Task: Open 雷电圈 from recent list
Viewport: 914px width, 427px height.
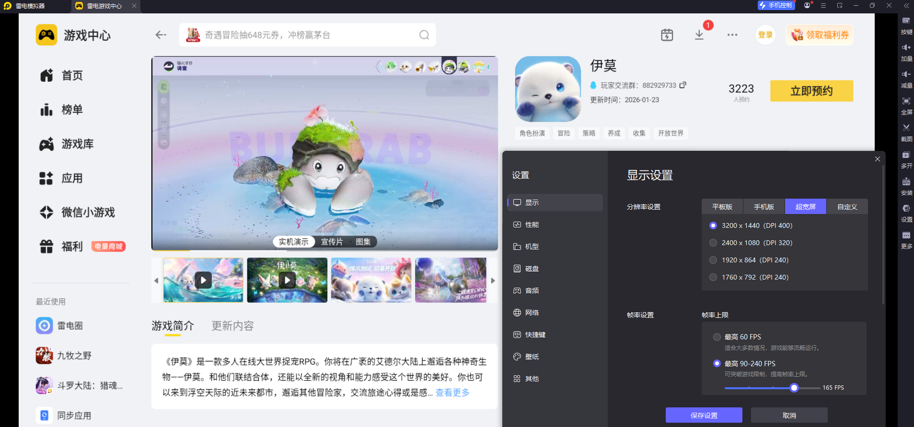Action: pyautogui.click(x=59, y=326)
